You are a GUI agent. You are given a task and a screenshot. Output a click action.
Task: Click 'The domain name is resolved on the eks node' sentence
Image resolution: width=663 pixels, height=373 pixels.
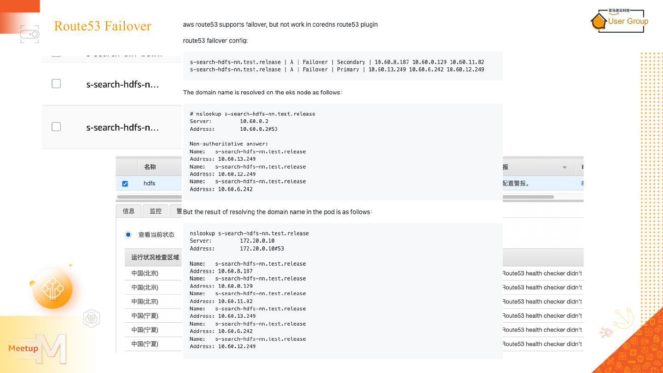(x=262, y=92)
